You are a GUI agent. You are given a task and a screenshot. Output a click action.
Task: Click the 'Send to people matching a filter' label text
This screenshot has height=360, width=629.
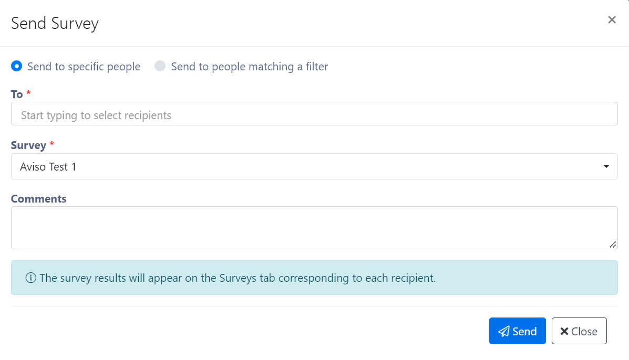coord(250,67)
